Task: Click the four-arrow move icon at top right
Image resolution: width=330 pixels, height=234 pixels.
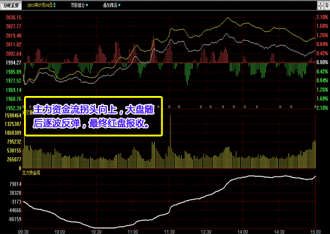Action: (x=320, y=5)
